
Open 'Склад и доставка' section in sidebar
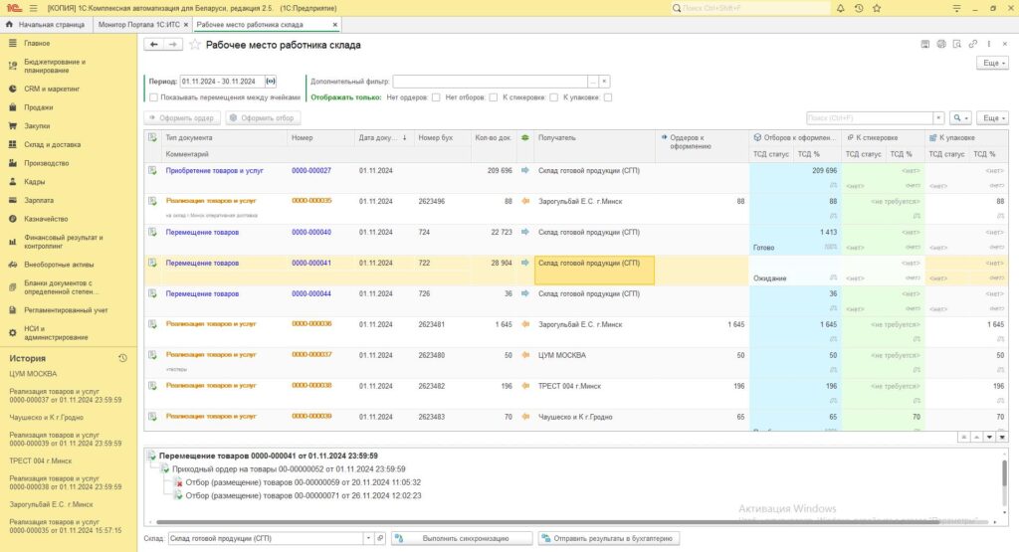coord(52,144)
